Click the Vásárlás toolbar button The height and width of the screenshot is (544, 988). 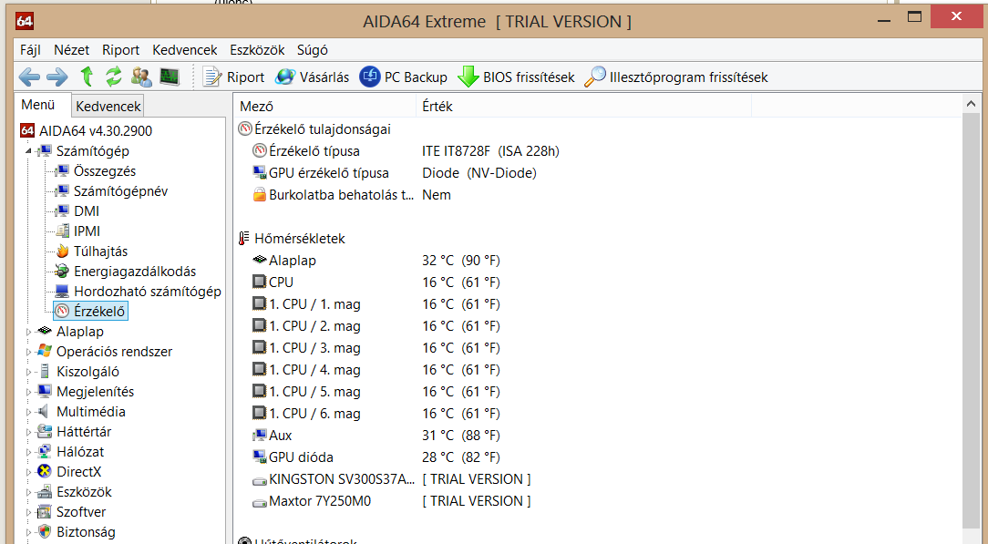click(x=312, y=77)
